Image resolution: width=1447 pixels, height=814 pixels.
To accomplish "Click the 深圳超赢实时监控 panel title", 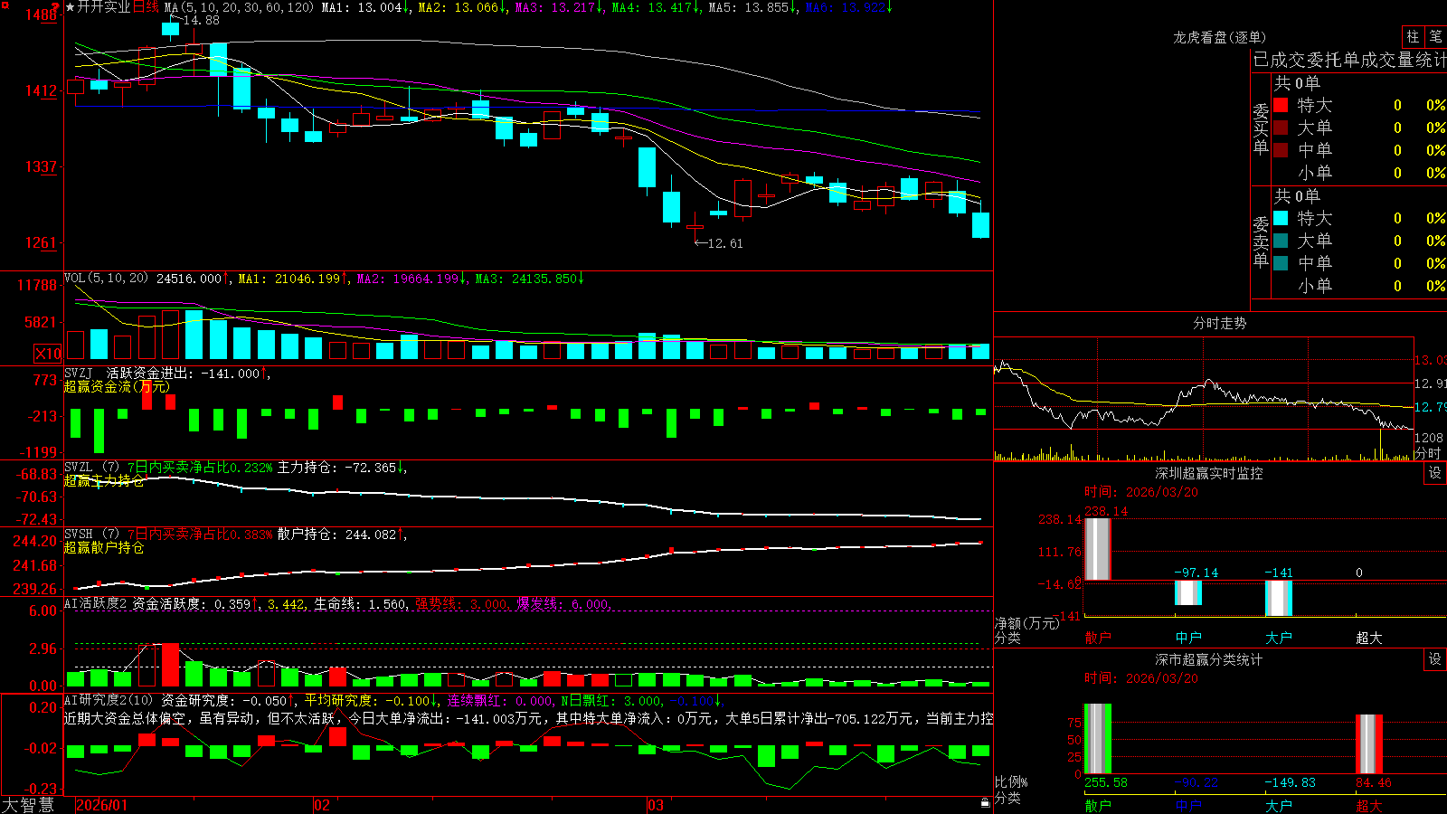I will (x=1208, y=473).
